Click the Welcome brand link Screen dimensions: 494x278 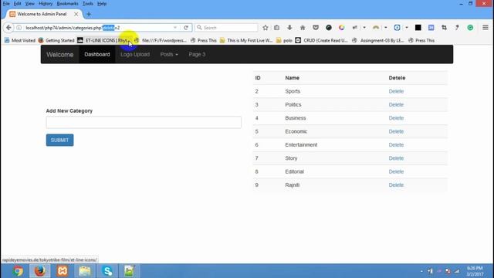pos(60,55)
